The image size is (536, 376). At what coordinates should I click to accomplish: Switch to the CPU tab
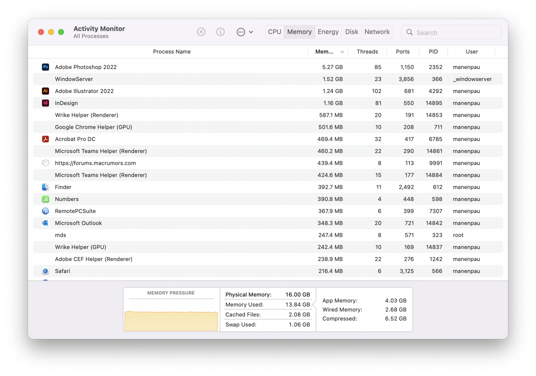pos(274,32)
